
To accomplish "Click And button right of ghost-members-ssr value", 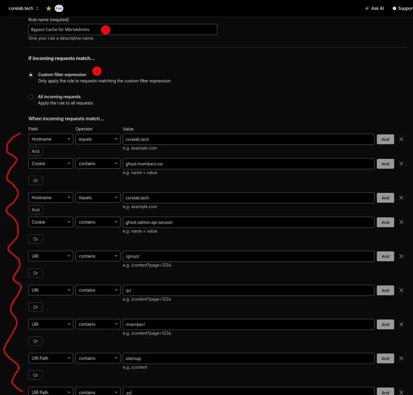I will (386, 164).
